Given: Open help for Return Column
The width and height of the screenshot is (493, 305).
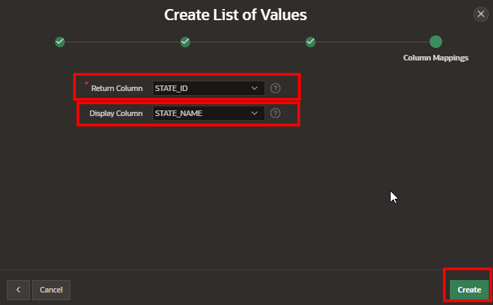Looking at the screenshot, I should [275, 88].
